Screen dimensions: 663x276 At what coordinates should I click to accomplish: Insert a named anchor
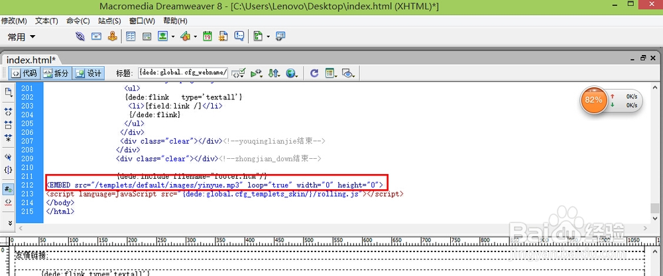click(x=112, y=36)
